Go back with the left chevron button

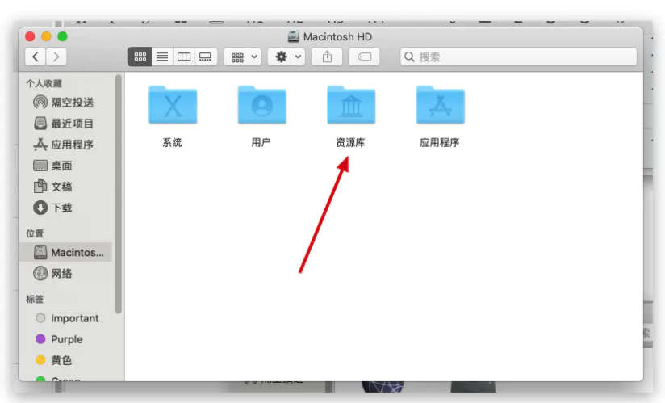click(x=36, y=57)
